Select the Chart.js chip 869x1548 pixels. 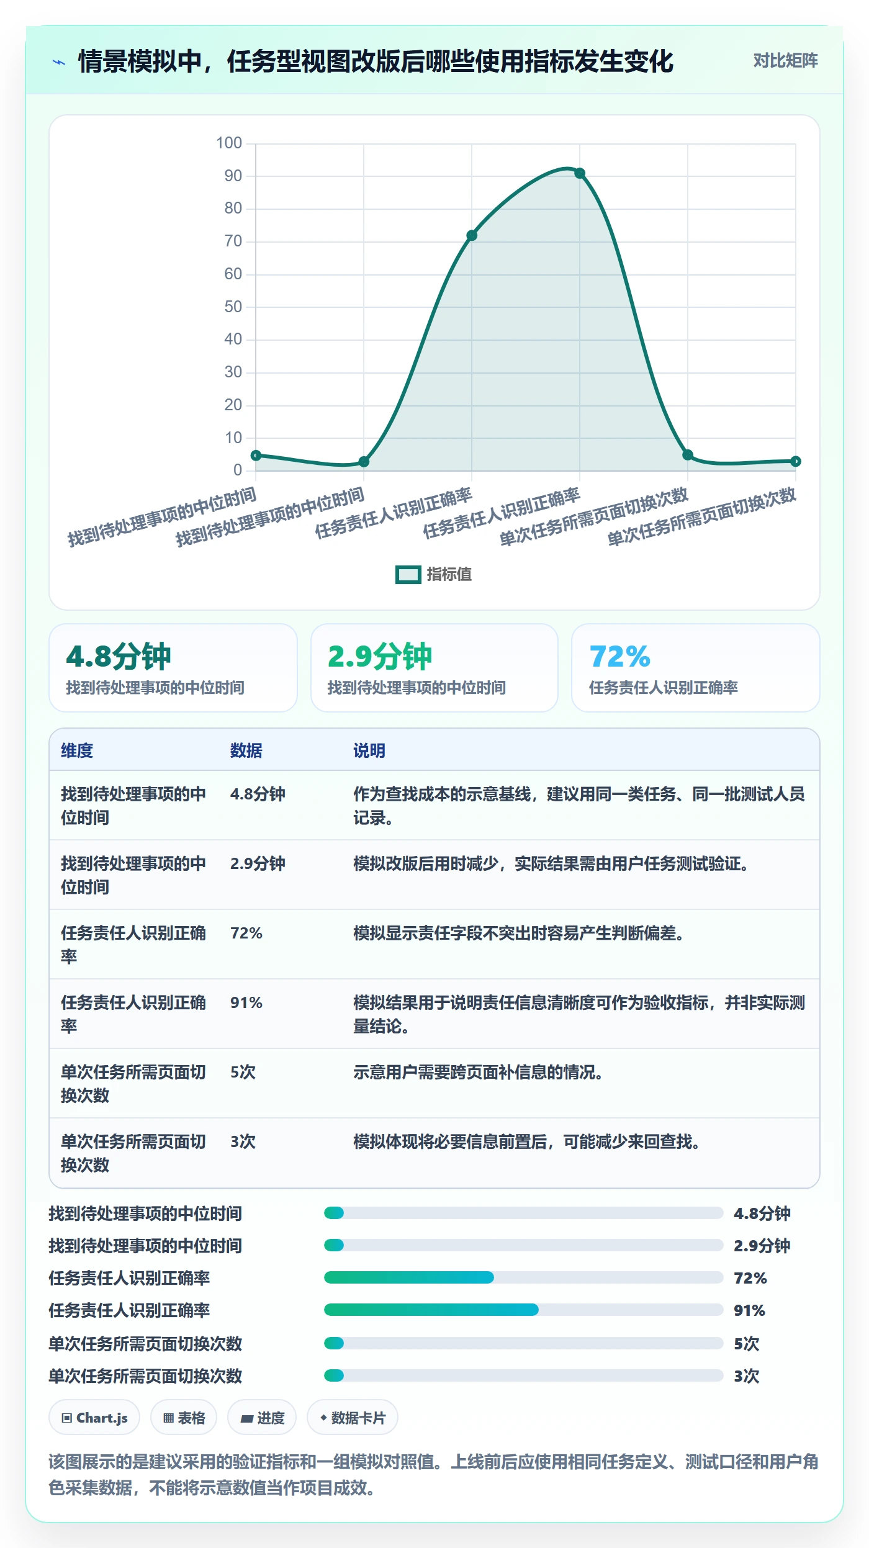coord(94,1418)
